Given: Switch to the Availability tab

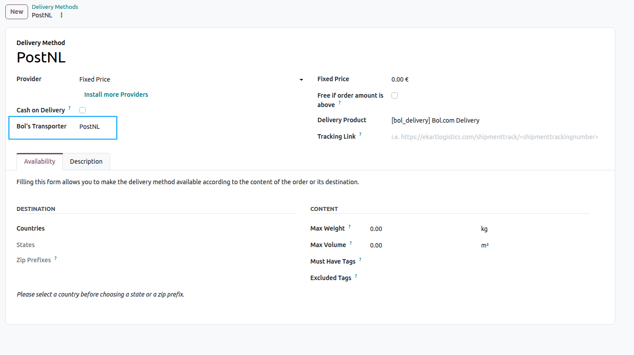Looking at the screenshot, I should click(x=40, y=161).
